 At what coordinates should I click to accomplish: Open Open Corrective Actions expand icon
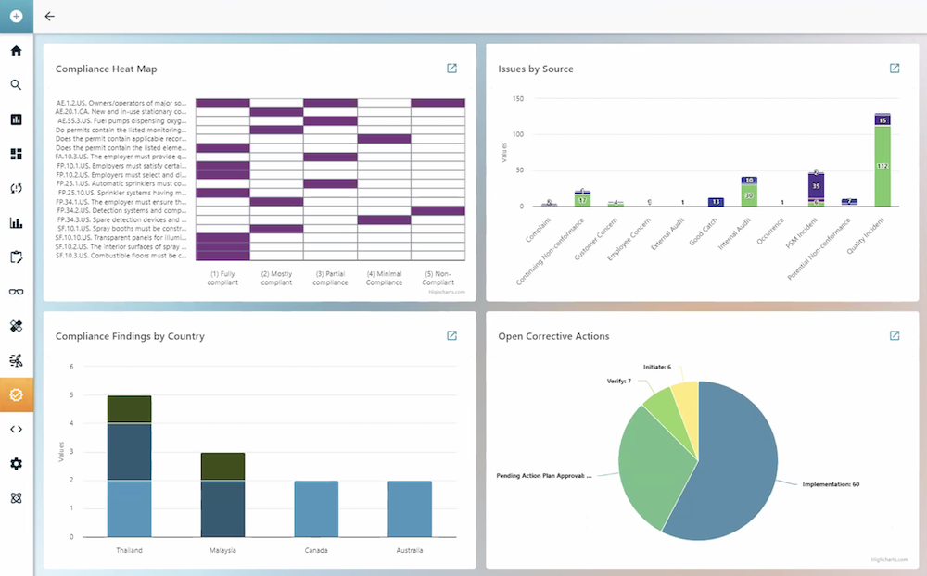(x=895, y=335)
